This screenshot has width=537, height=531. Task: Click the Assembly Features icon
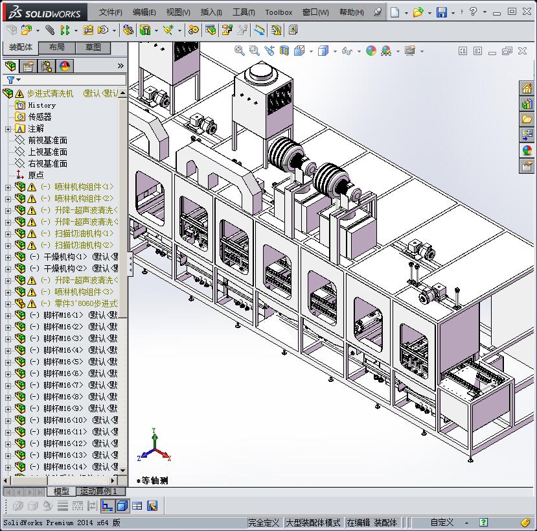click(x=145, y=30)
